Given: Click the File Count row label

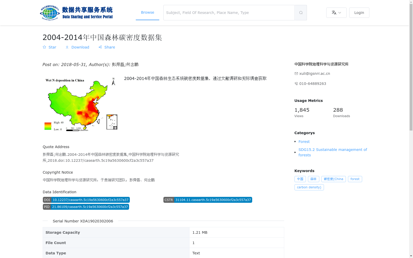Looking at the screenshot, I should point(56,243).
